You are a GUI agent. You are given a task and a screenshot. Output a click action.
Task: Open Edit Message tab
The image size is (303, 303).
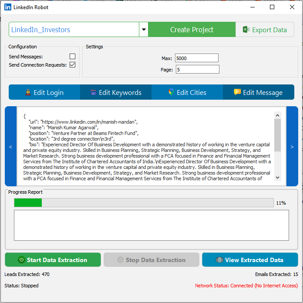[x=259, y=92]
